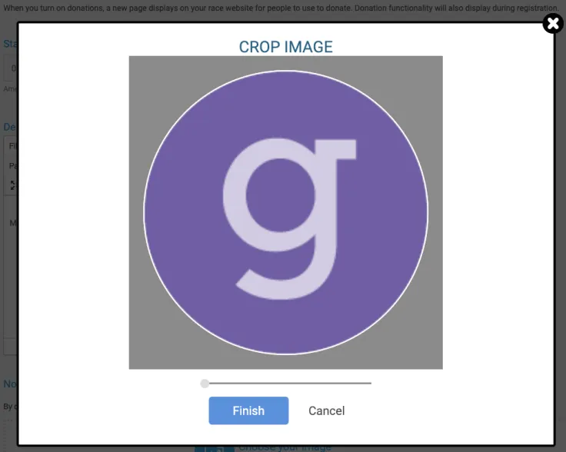Click the purple 'g' logo crop preview
The height and width of the screenshot is (452, 566).
286,212
